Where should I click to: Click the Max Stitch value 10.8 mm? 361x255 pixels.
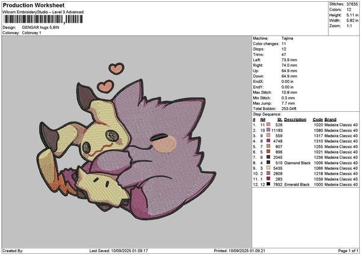click(289, 92)
